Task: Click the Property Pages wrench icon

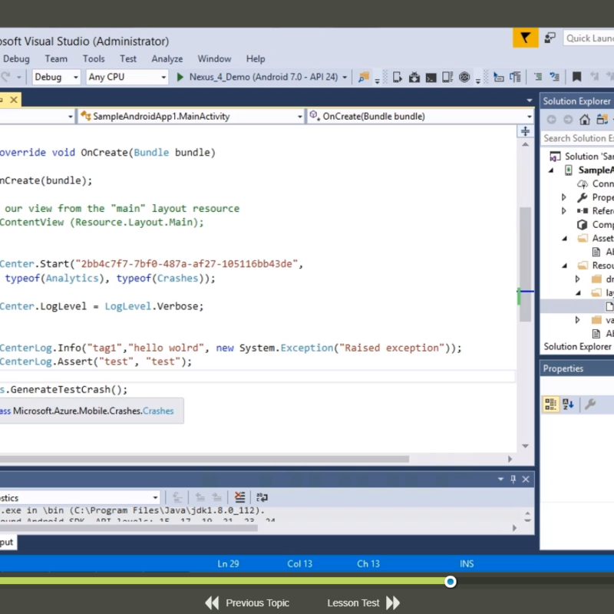Action: [x=589, y=404]
